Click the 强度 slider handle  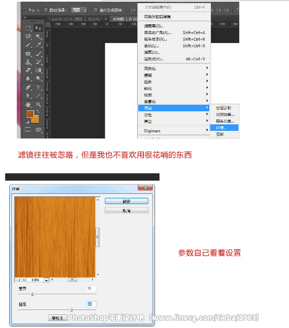pyautogui.click(x=72, y=310)
